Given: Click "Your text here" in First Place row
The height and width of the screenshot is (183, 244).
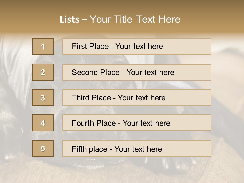Looking at the screenshot, I should (x=139, y=46).
